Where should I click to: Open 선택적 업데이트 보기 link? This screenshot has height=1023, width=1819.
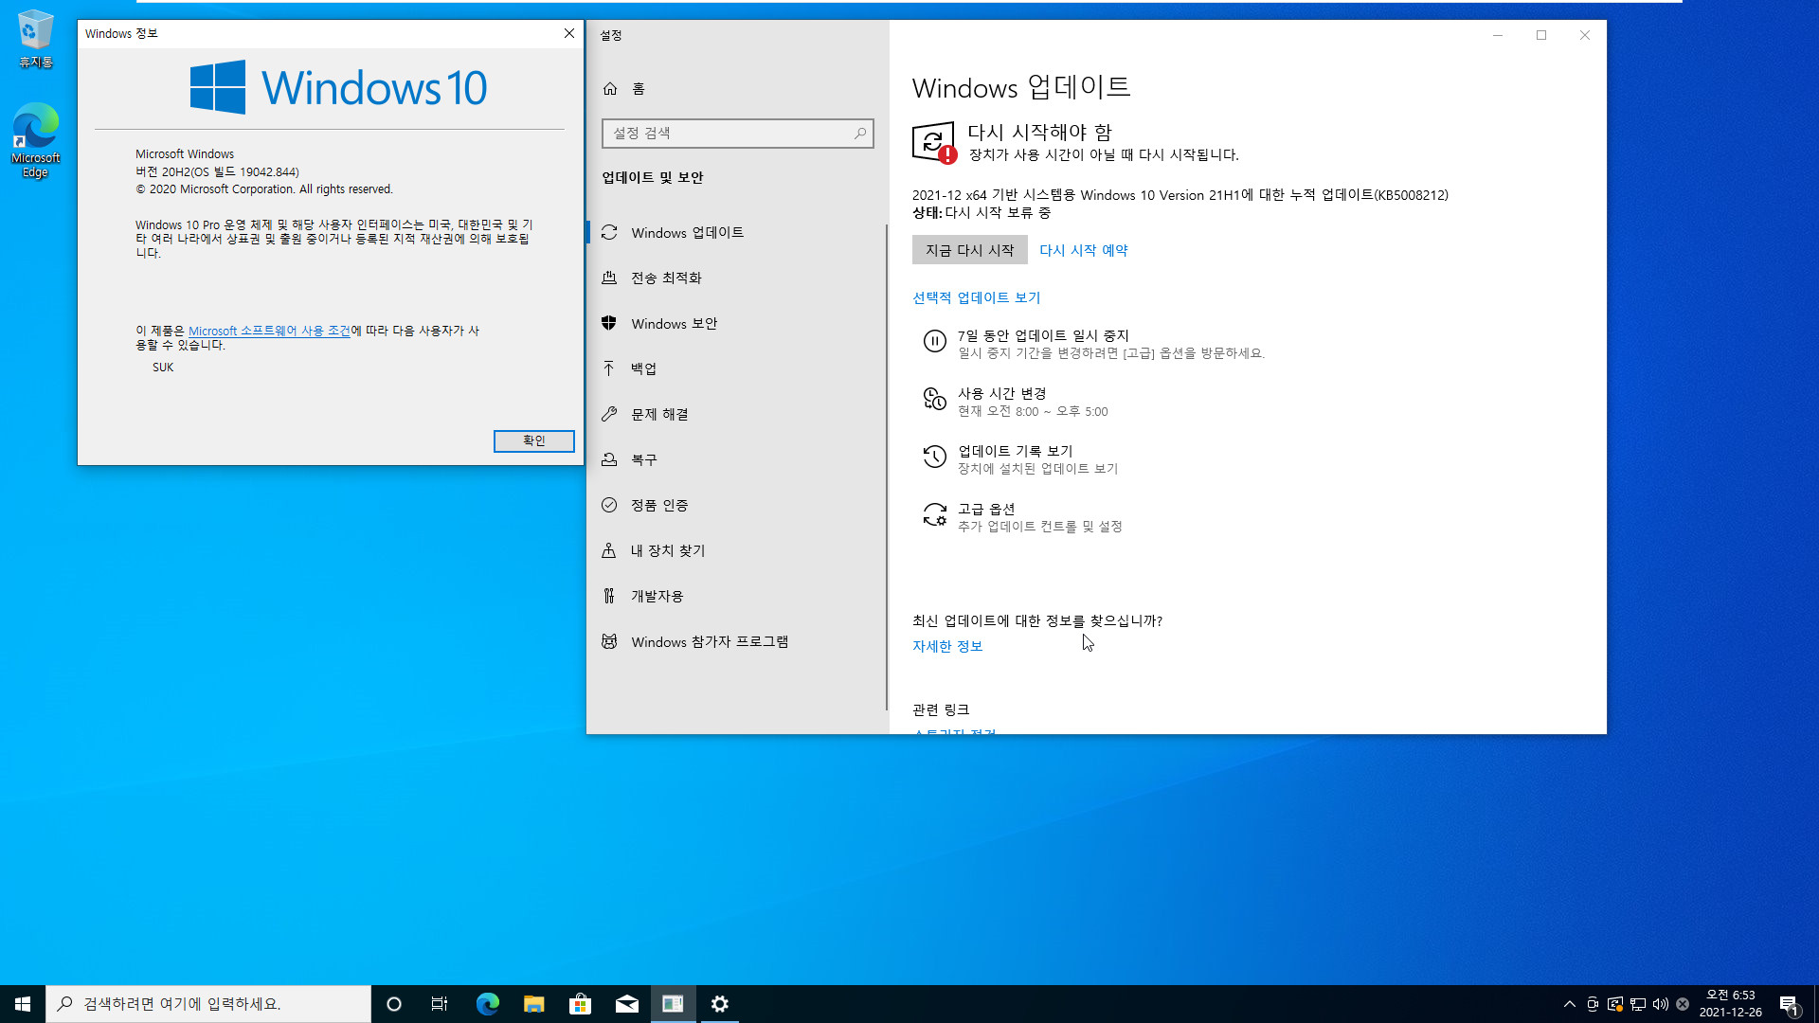(976, 297)
